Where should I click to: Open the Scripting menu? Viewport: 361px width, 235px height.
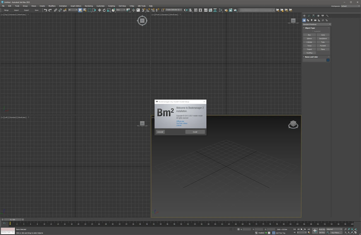pyautogui.click(x=112, y=6)
